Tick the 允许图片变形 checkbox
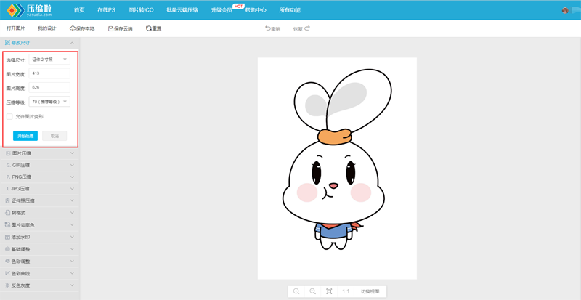581x300 pixels. (x=9, y=116)
